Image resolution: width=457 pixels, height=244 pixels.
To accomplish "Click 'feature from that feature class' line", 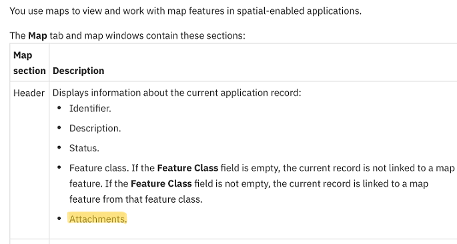I will [x=136, y=199].
